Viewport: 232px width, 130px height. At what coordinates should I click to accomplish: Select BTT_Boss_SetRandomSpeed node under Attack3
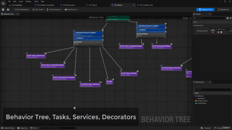(53, 66)
